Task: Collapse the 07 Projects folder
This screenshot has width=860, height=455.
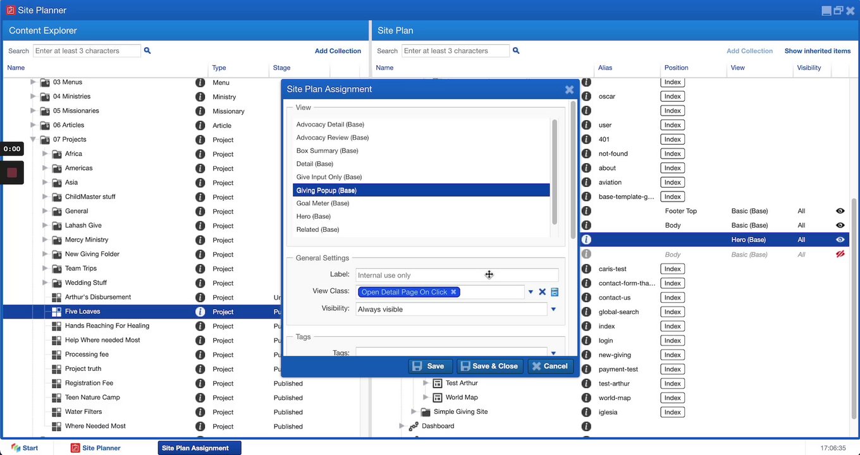Action: (x=34, y=139)
